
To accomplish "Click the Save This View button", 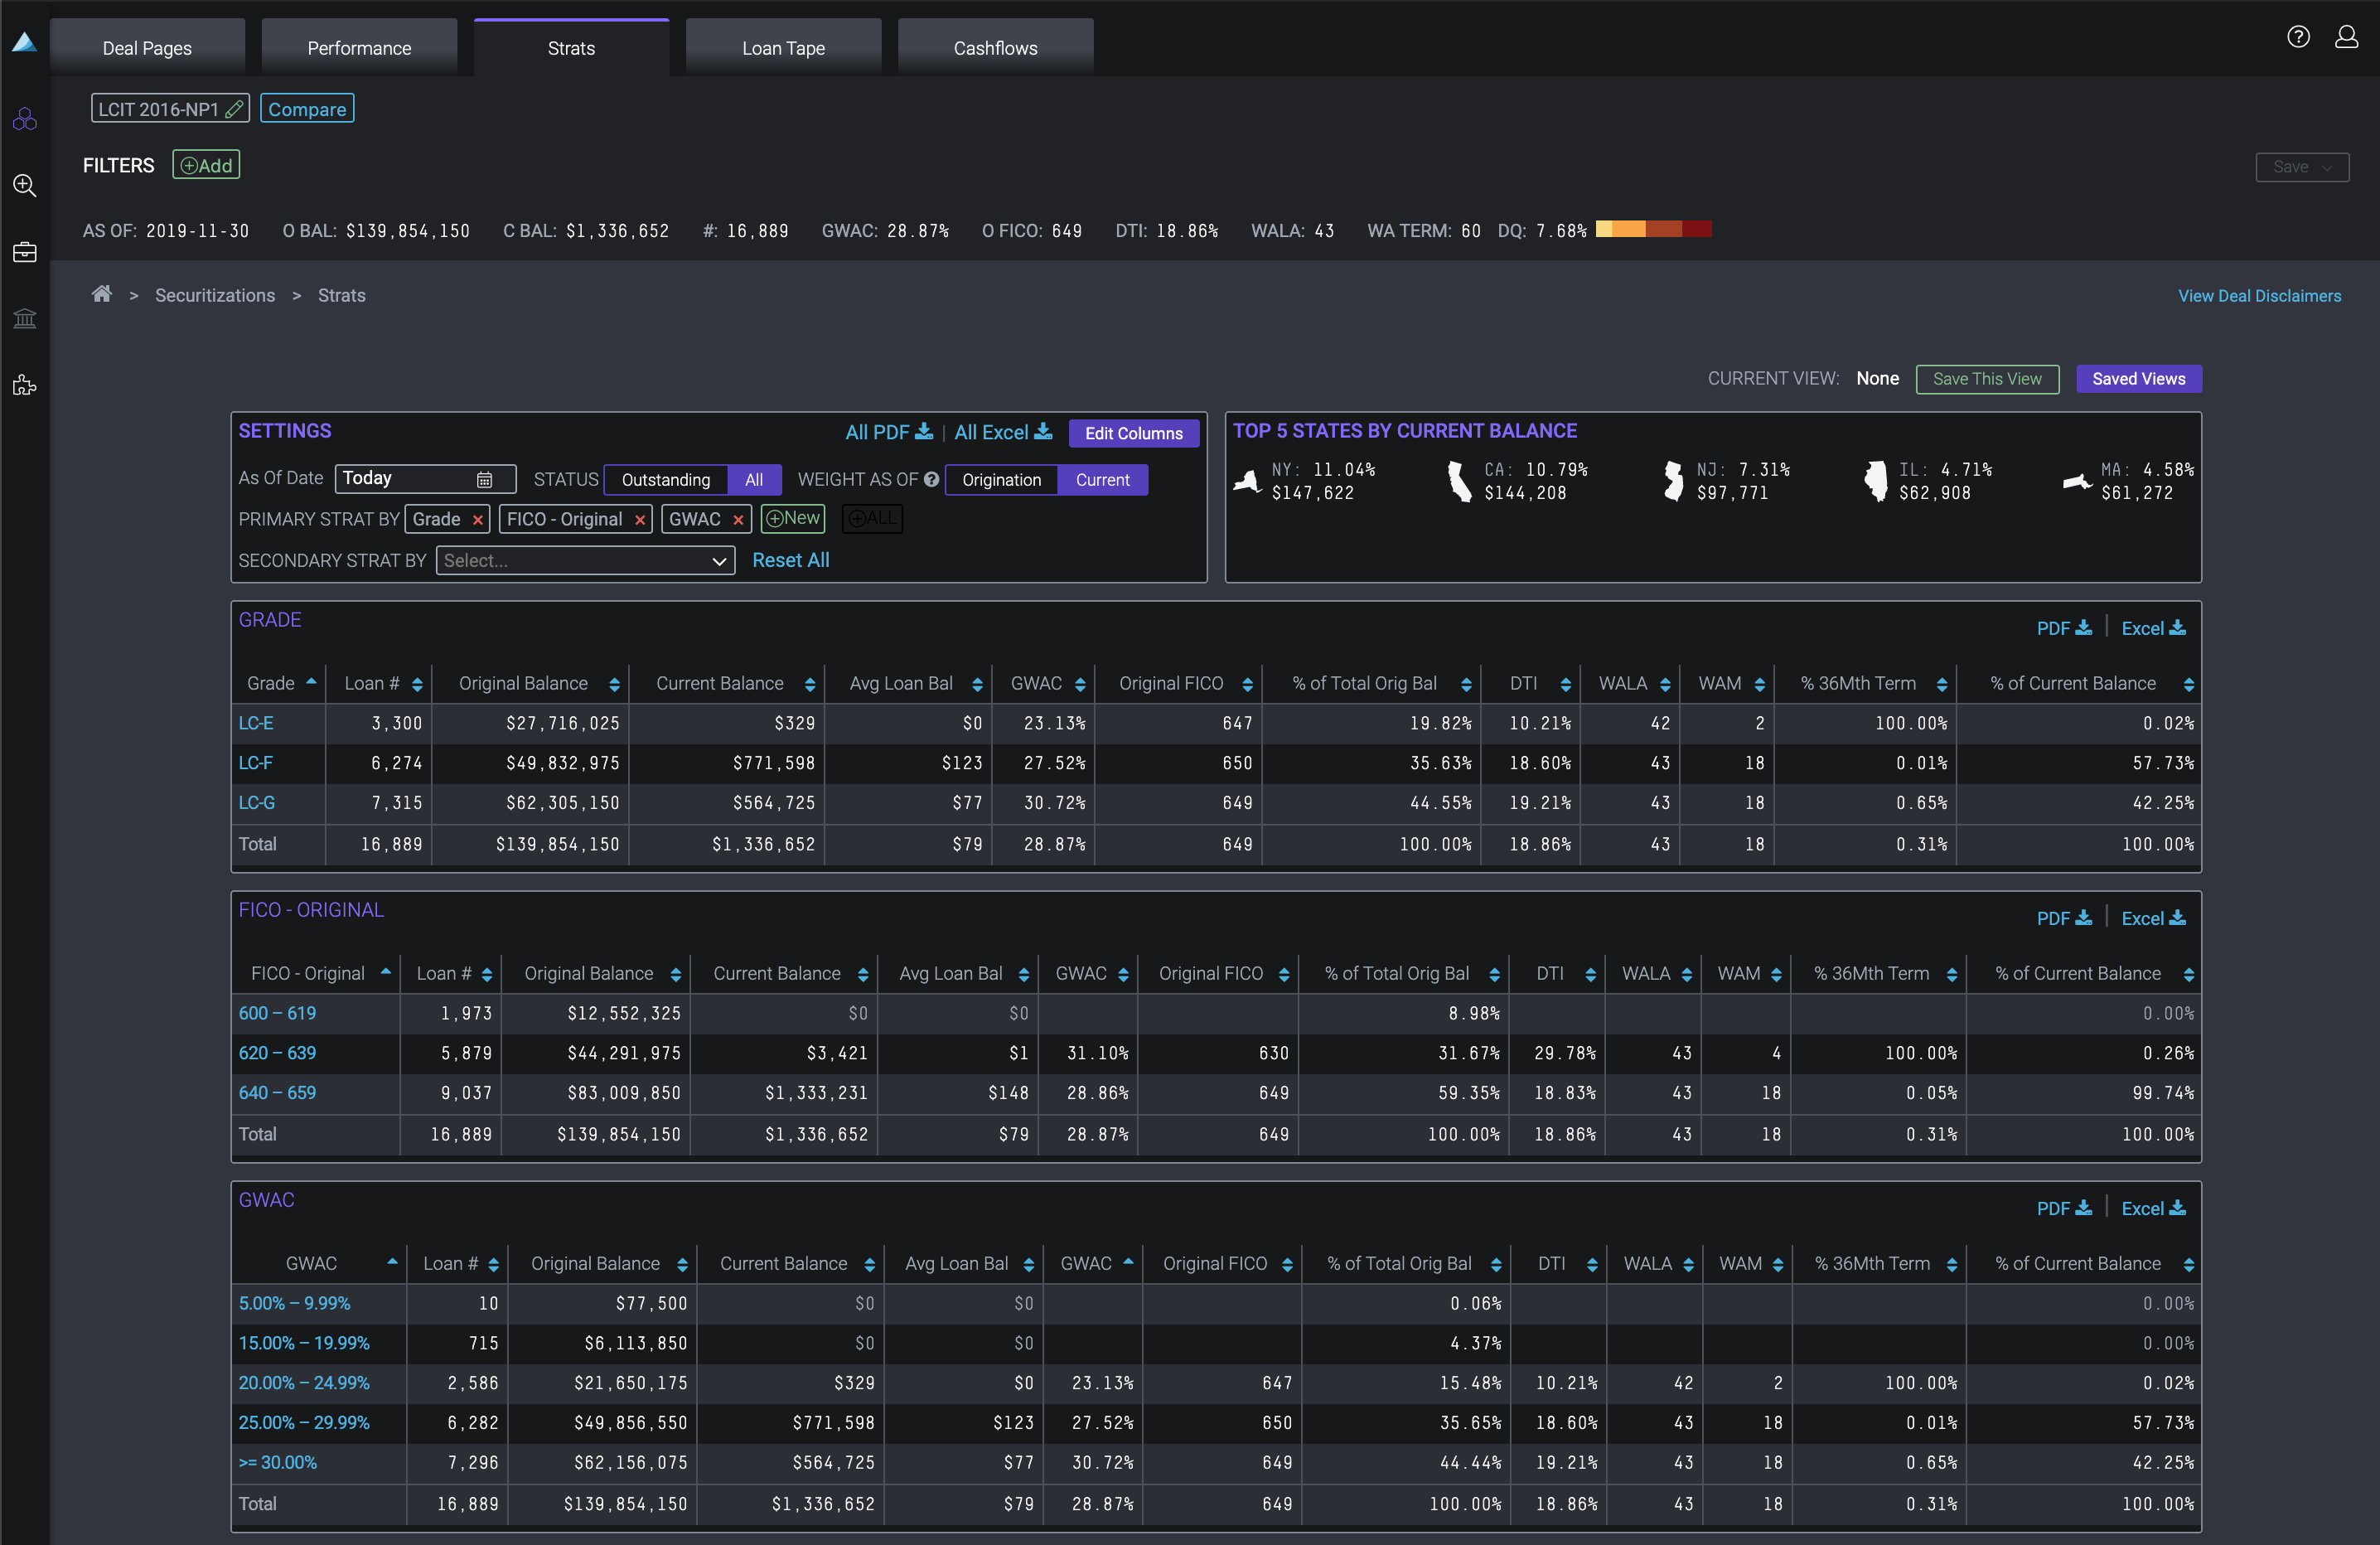I will (1987, 379).
